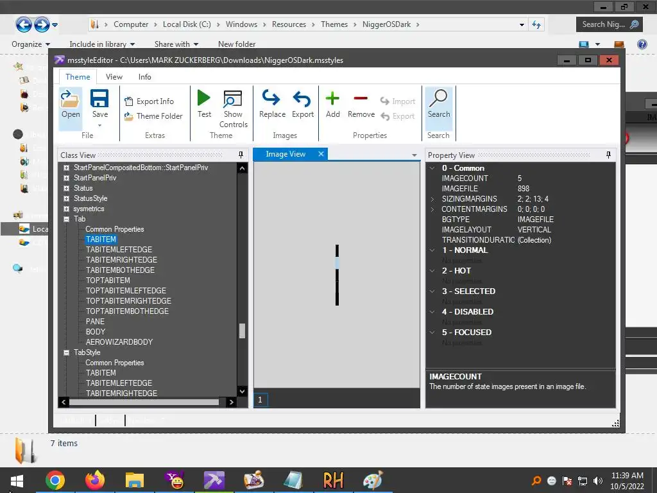Collapse the Tab tree node
The image size is (657, 493).
point(66,219)
